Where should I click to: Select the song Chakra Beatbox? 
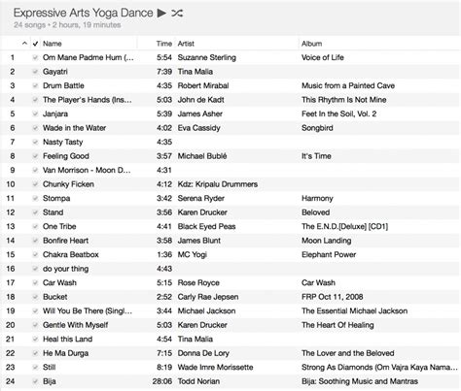(71, 254)
